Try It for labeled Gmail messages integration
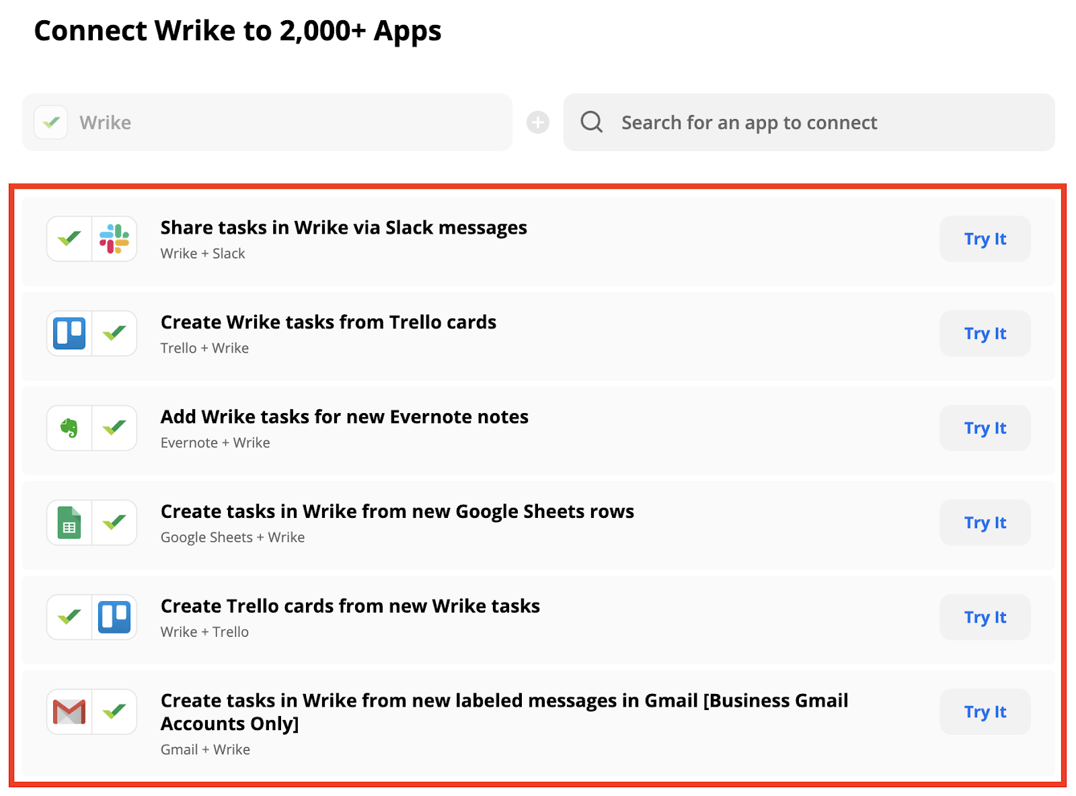This screenshot has width=1076, height=796. click(985, 711)
